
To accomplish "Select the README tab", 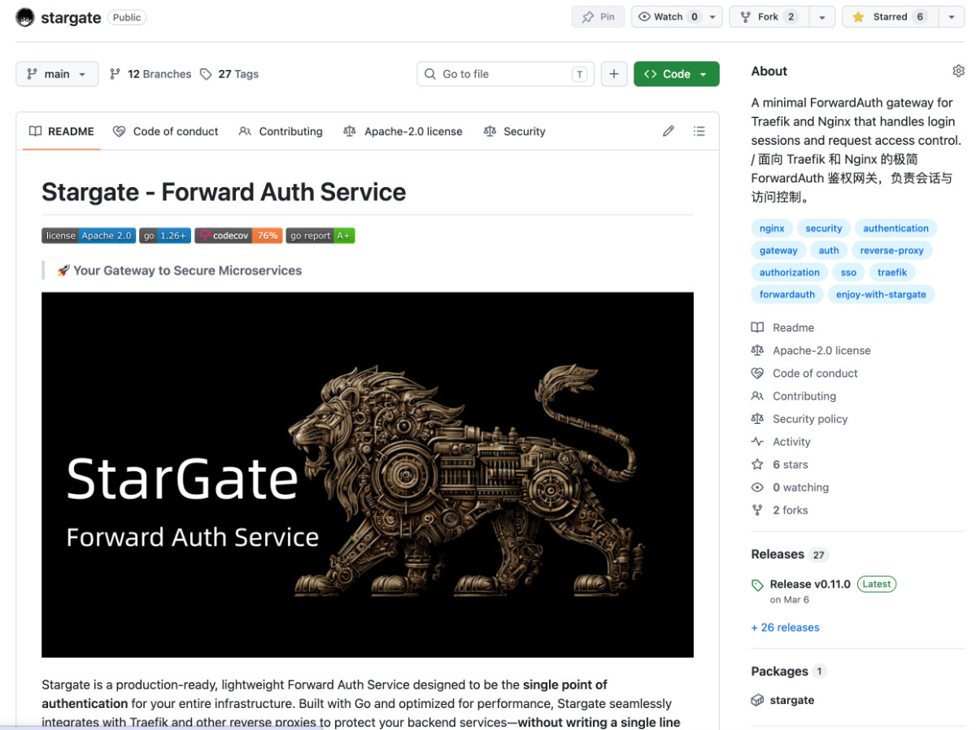I will point(62,131).
